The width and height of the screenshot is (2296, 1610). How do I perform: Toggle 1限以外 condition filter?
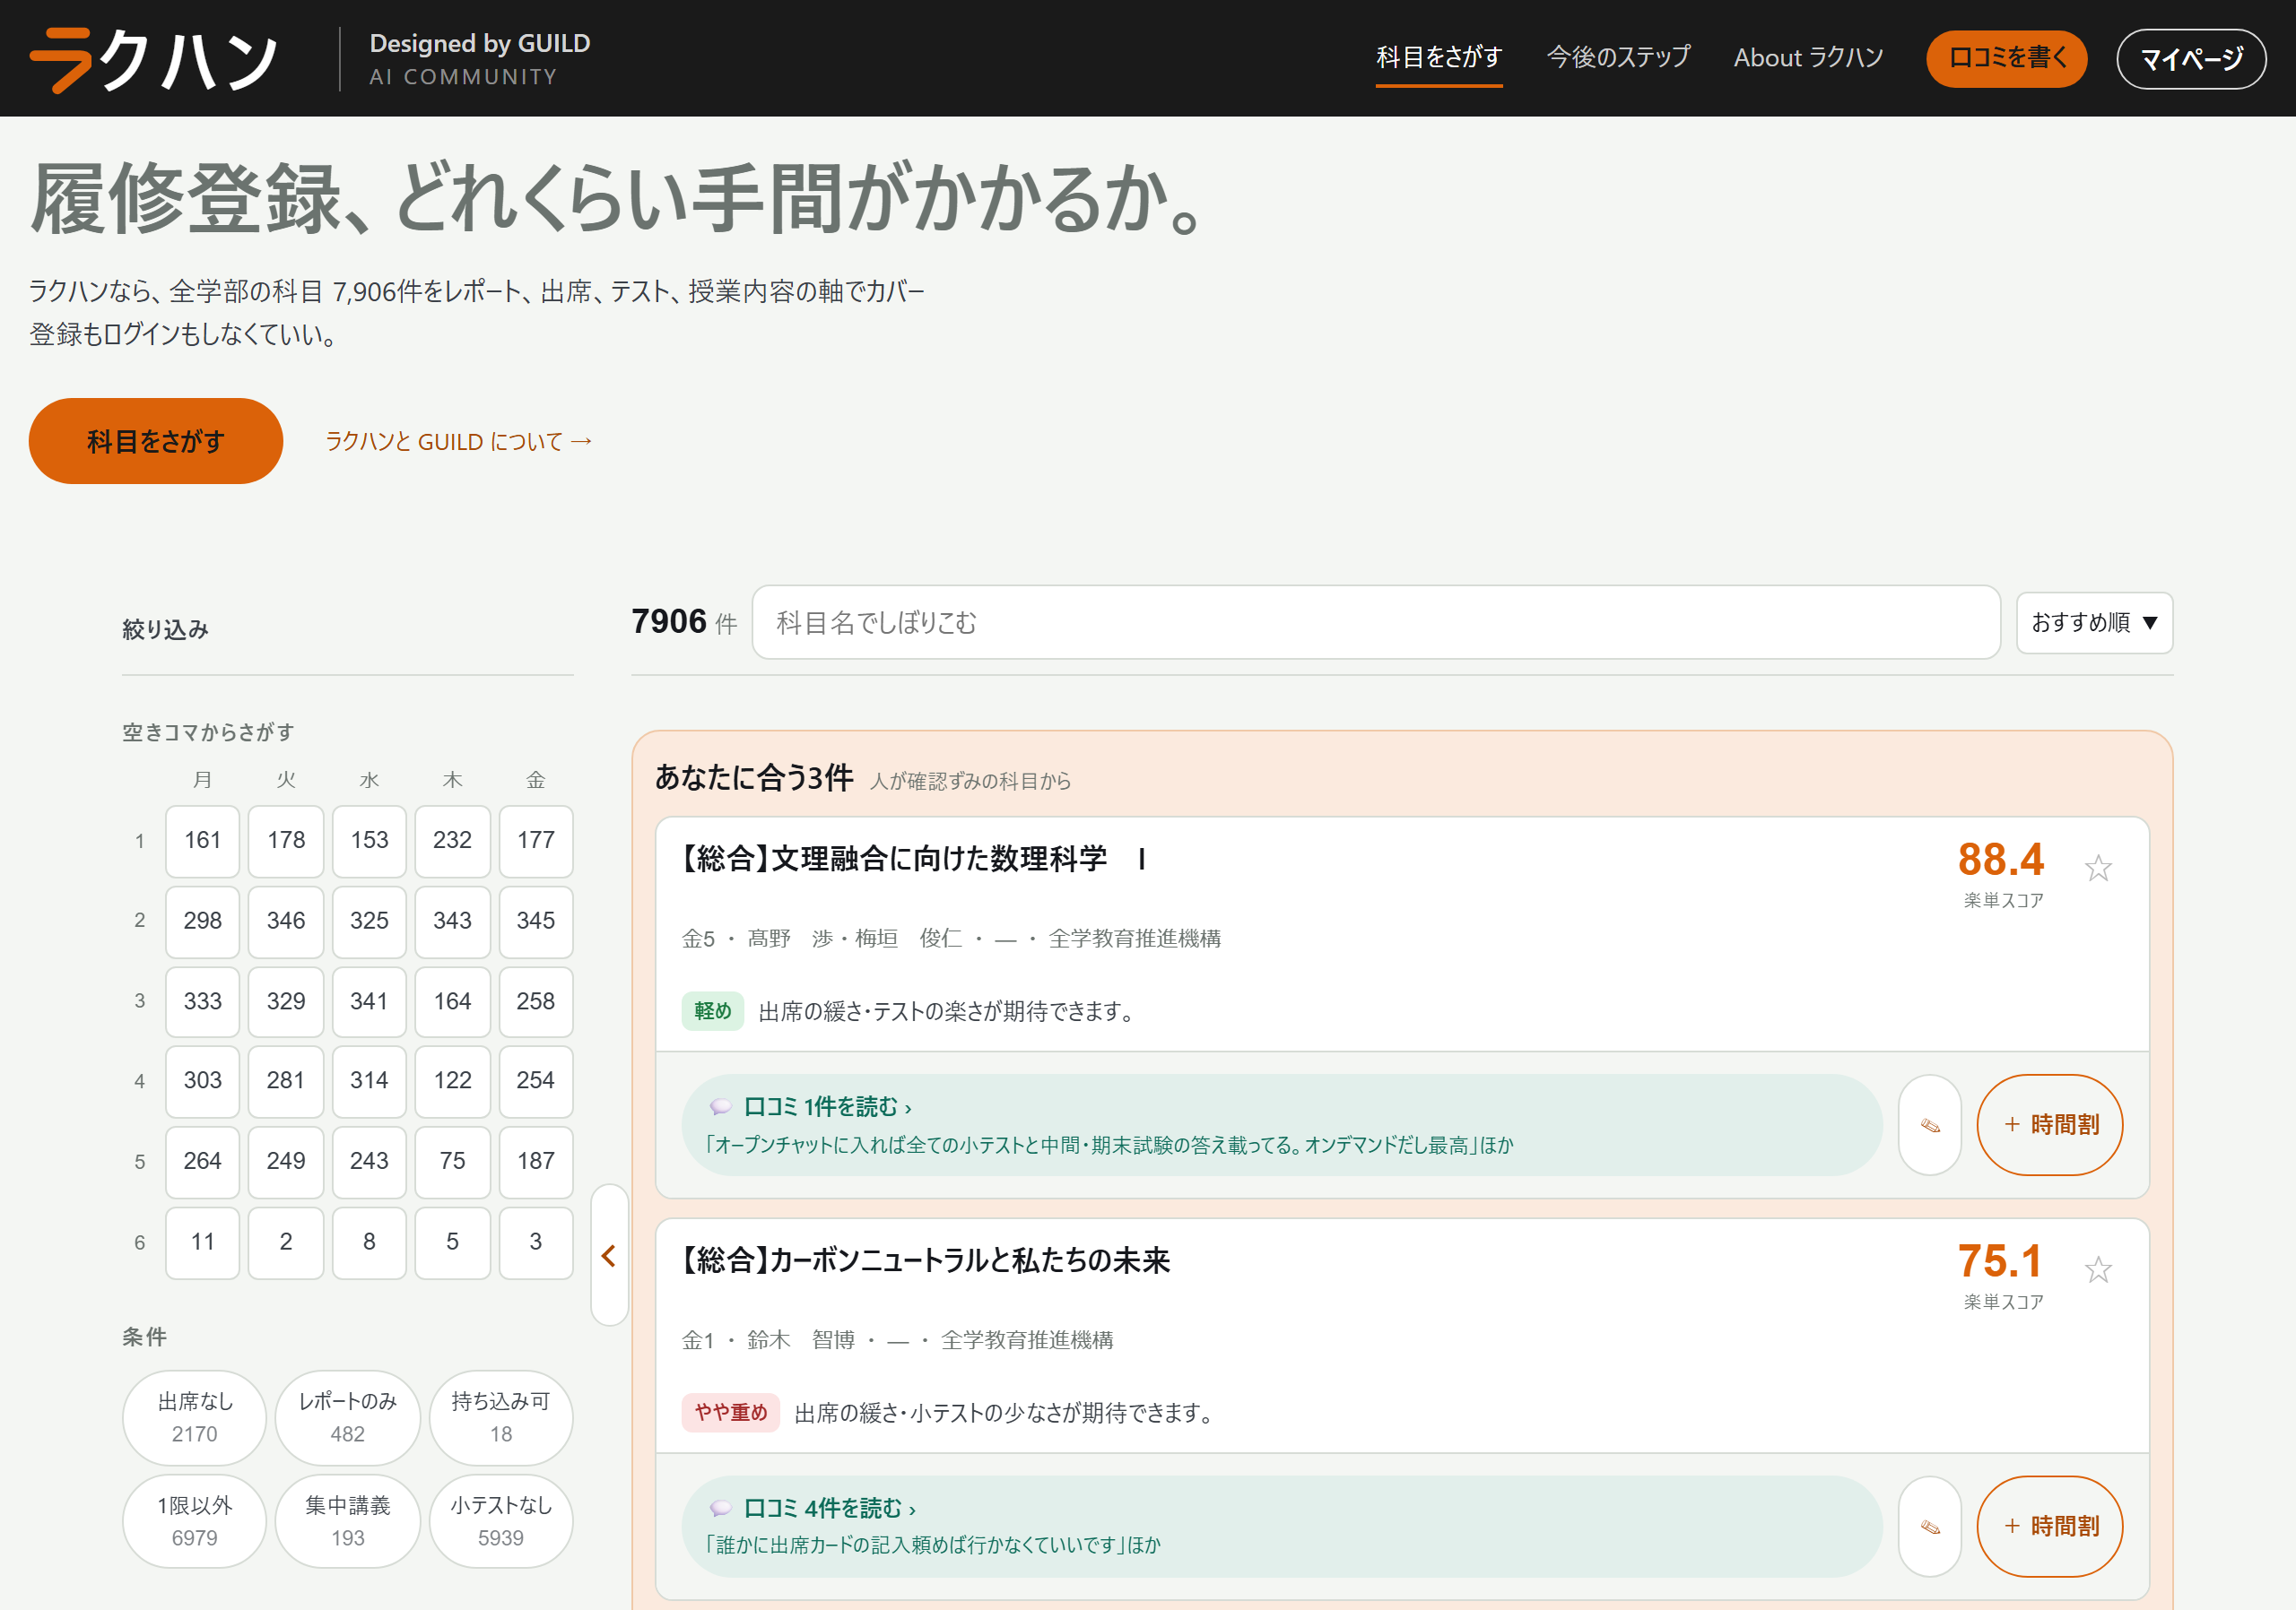(x=195, y=1521)
